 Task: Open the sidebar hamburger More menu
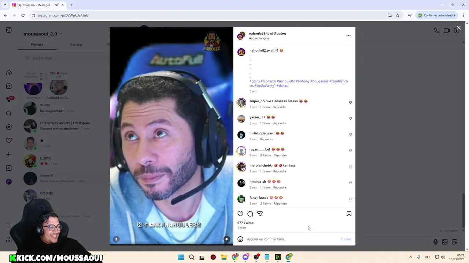coord(9,226)
